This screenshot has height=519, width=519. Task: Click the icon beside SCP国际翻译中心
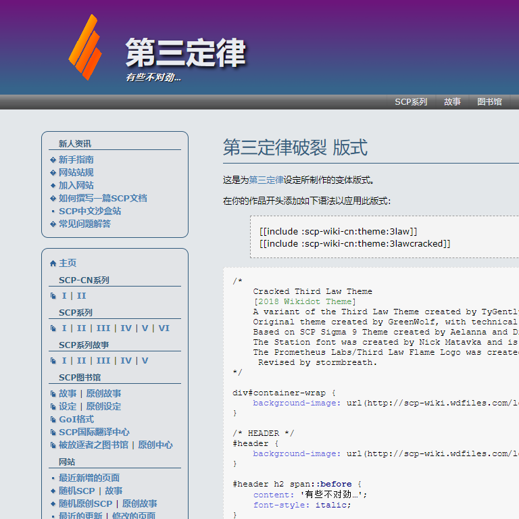point(53,432)
